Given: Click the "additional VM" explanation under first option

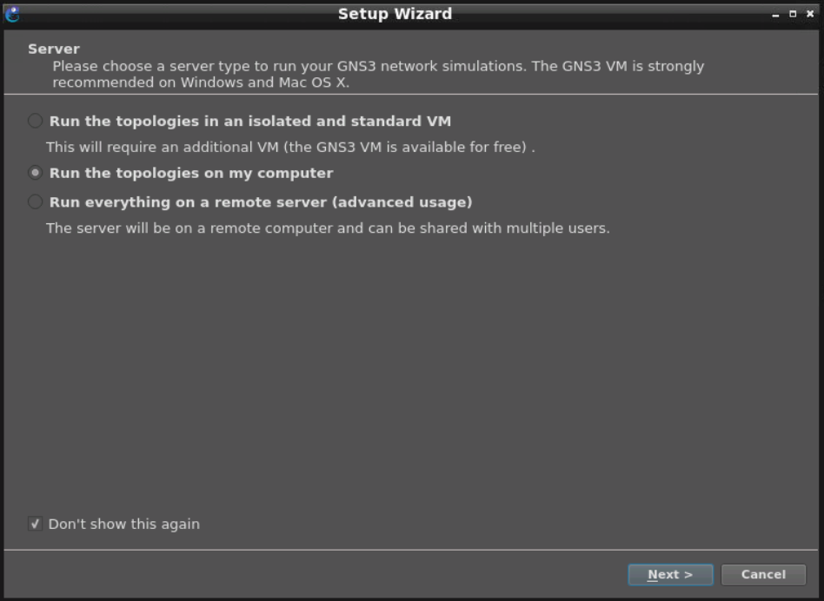Looking at the screenshot, I should point(290,148).
